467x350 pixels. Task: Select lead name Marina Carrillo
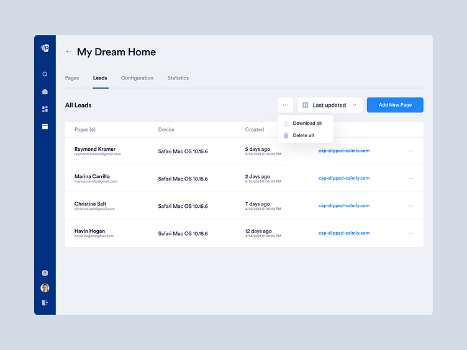click(x=92, y=176)
